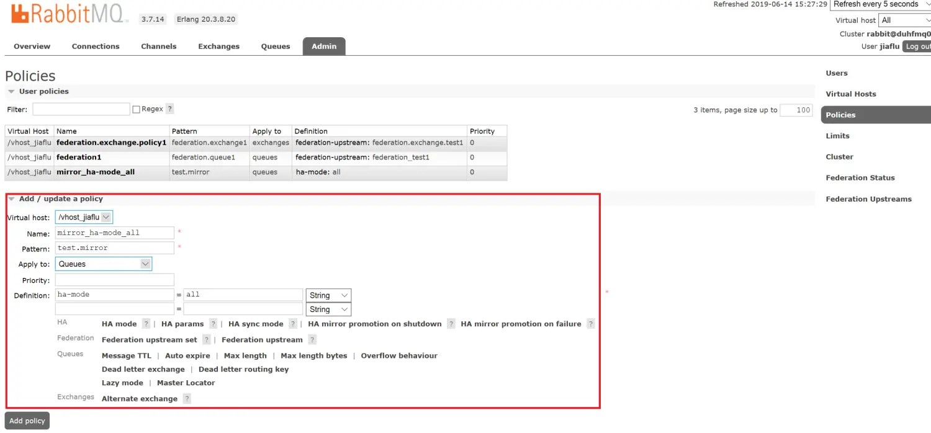The height and width of the screenshot is (433, 931).
Task: Open the federation.exchange.policy1 policy
Action: (112, 143)
